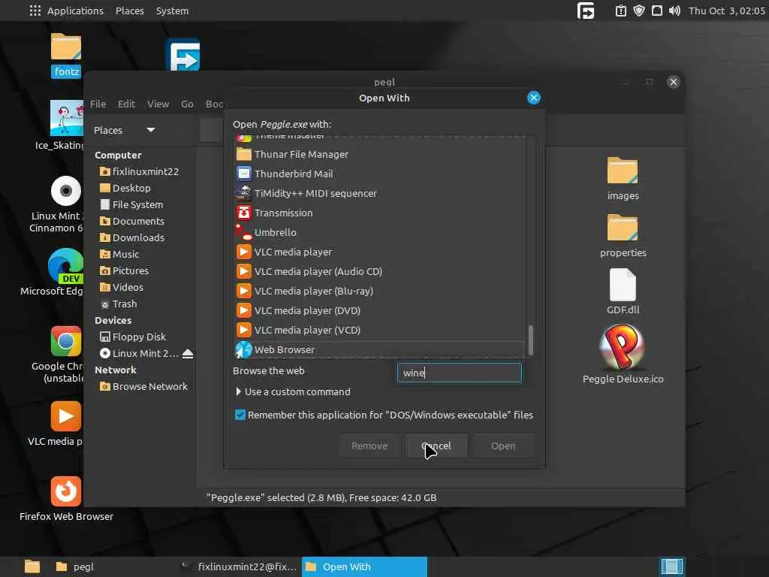Open the Applications menu in top panel
769x577 pixels.
click(66, 11)
